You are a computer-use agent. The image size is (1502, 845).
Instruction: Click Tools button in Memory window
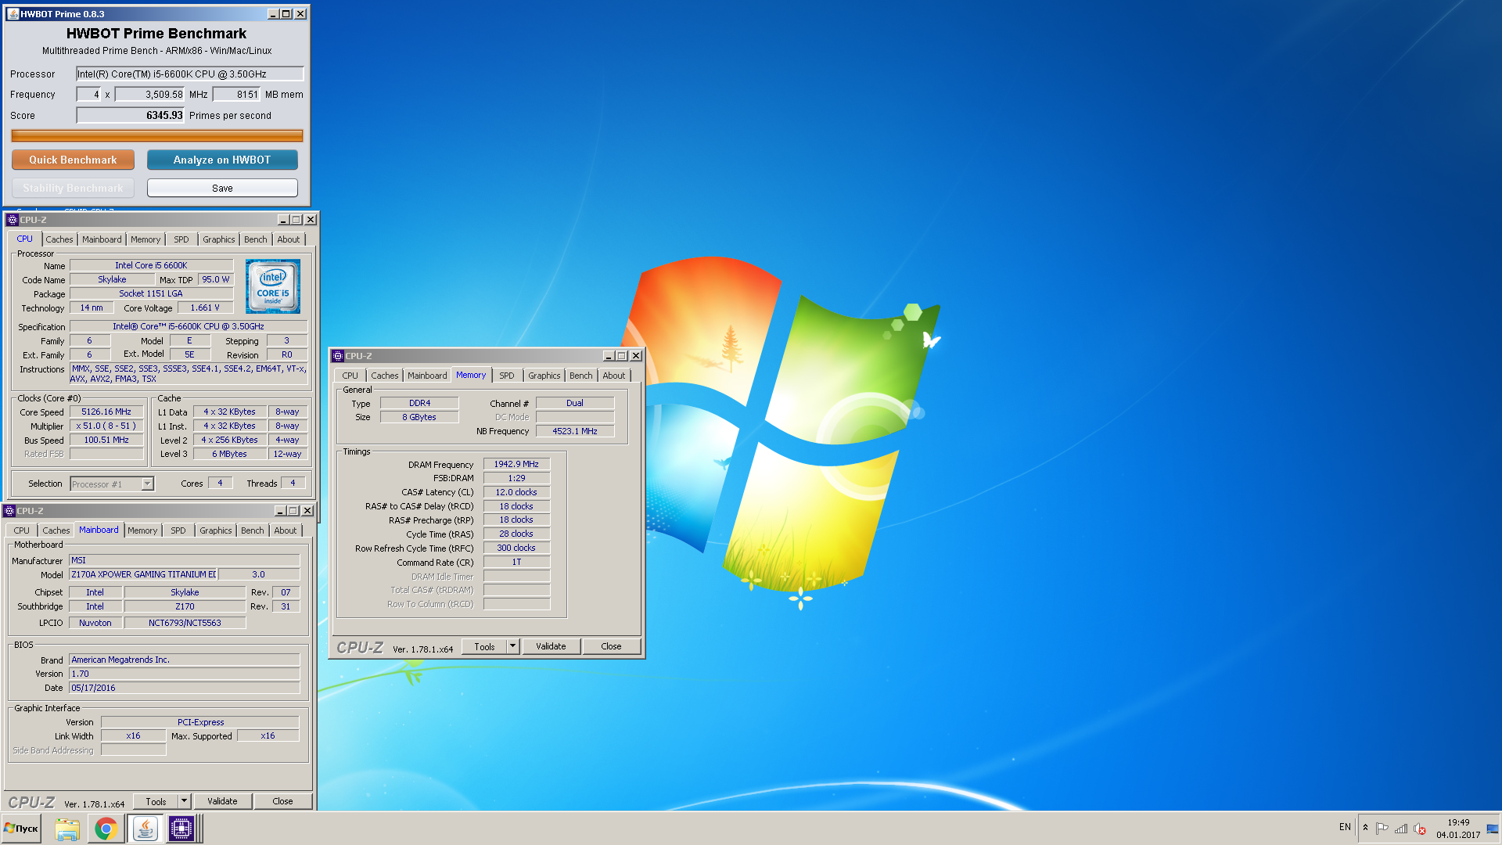[484, 646]
